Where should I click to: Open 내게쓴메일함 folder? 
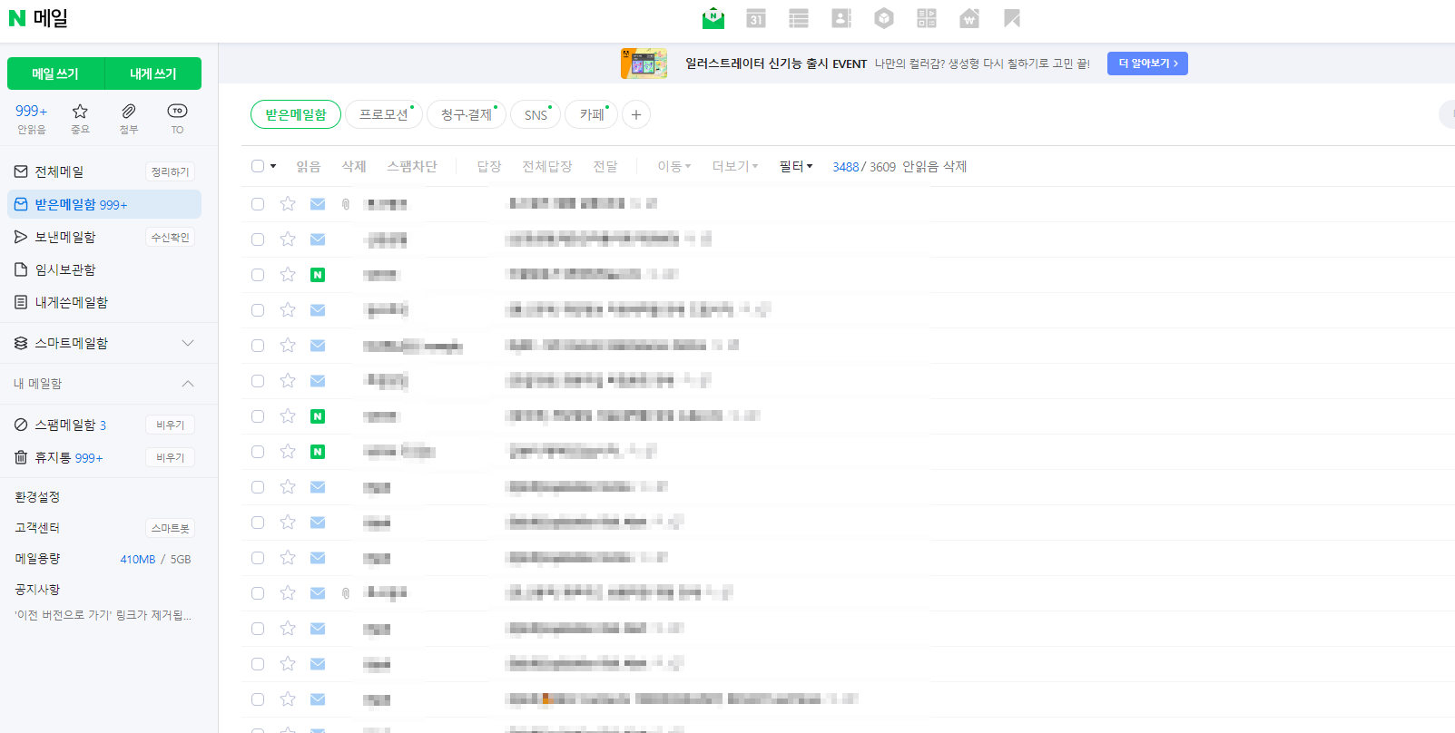pos(71,302)
